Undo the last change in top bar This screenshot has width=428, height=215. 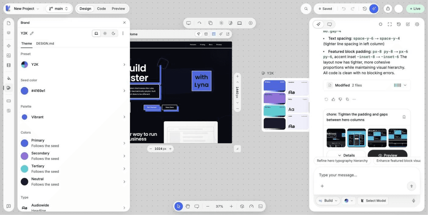pos(344,9)
